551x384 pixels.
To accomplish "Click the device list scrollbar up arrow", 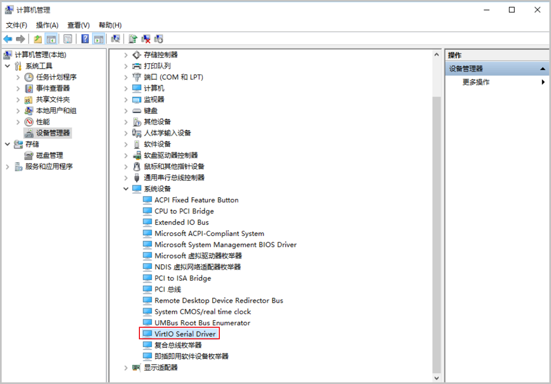I will pos(436,55).
